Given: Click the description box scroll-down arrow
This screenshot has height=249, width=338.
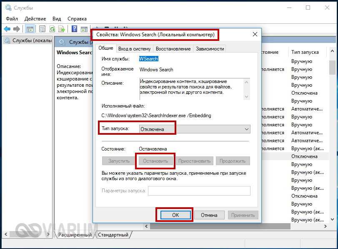Looking at the screenshot, I should (246, 96).
